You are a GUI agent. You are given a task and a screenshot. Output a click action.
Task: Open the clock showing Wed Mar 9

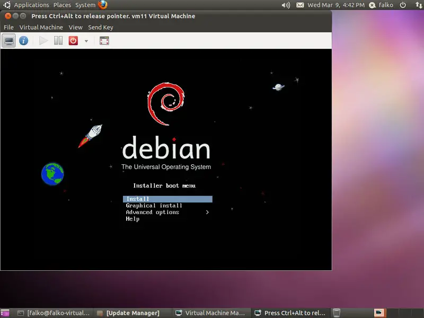[x=336, y=5]
